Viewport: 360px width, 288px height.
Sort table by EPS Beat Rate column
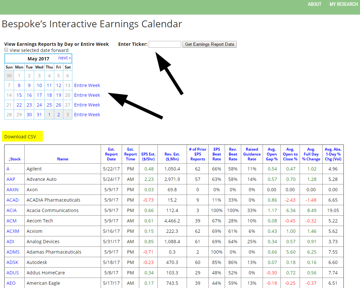coord(217,154)
